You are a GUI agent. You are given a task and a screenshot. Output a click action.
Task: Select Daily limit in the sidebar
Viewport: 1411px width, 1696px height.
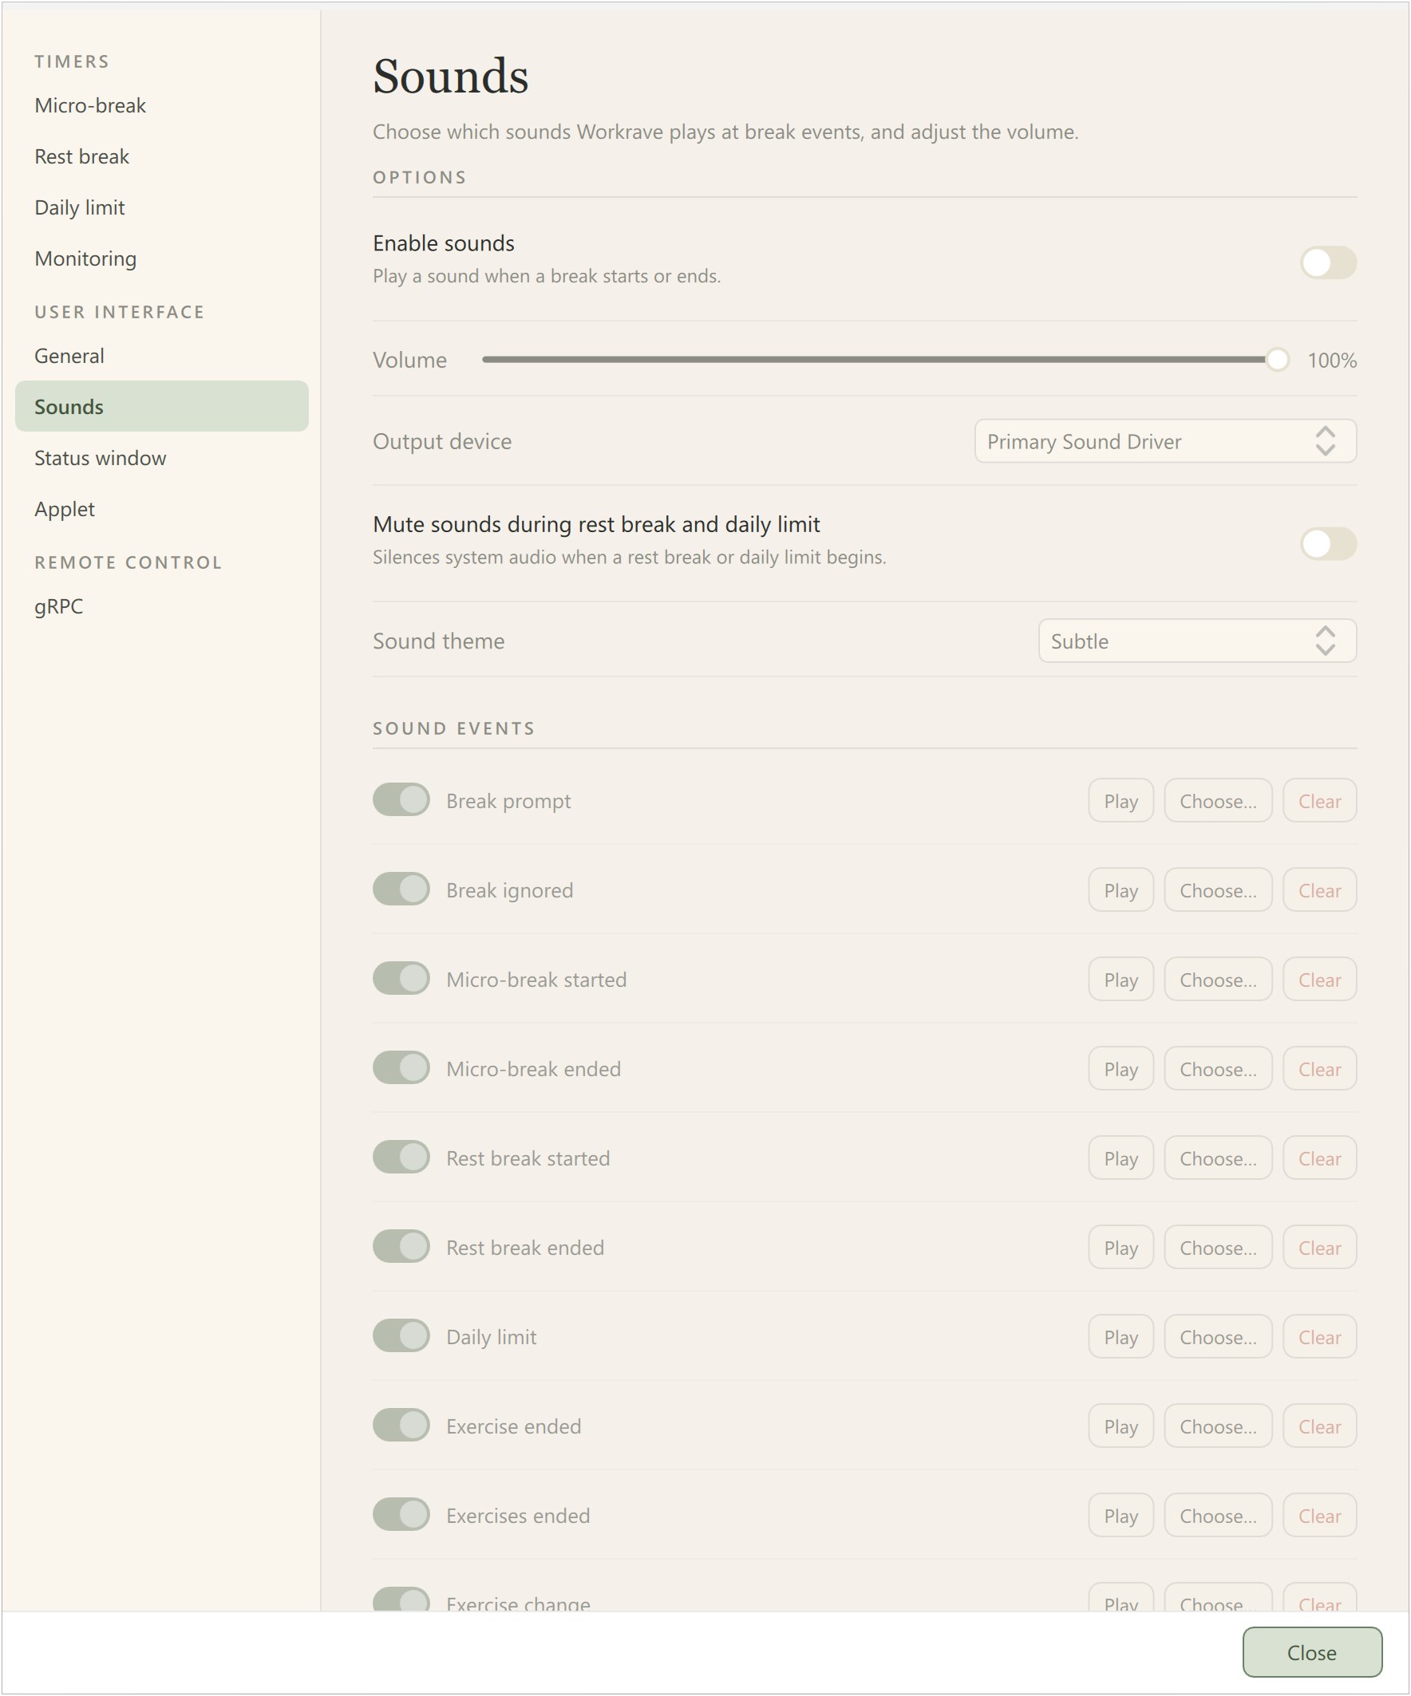162,207
